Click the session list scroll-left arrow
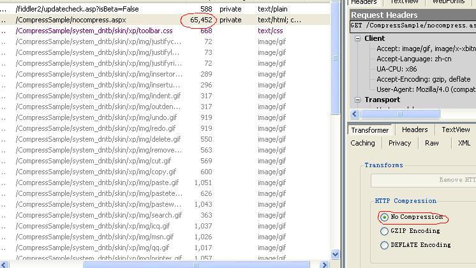Viewport: 476px width, 268px height. [4, 264]
